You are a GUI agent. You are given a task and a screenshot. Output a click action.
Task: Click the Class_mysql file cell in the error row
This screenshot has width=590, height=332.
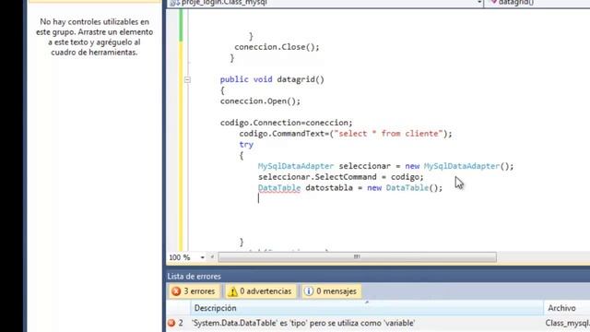coord(568,323)
